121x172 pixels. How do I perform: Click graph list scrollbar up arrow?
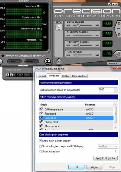(x=116, y=104)
